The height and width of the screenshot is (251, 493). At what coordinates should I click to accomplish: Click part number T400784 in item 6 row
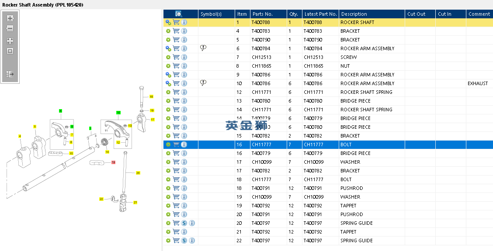tap(260, 49)
